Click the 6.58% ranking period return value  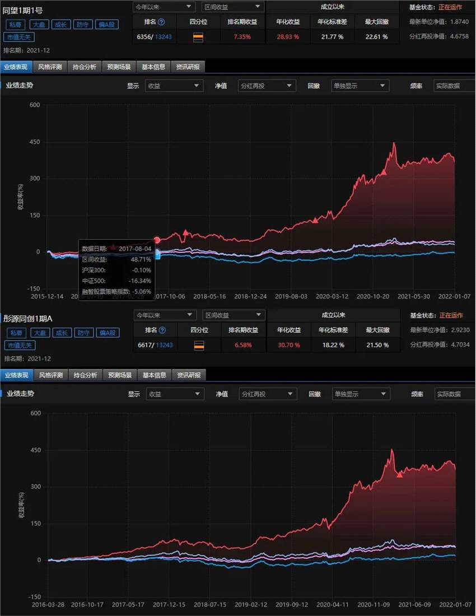243,345
